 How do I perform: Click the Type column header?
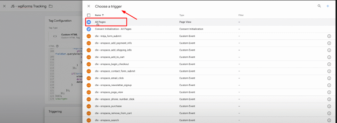click(182, 15)
